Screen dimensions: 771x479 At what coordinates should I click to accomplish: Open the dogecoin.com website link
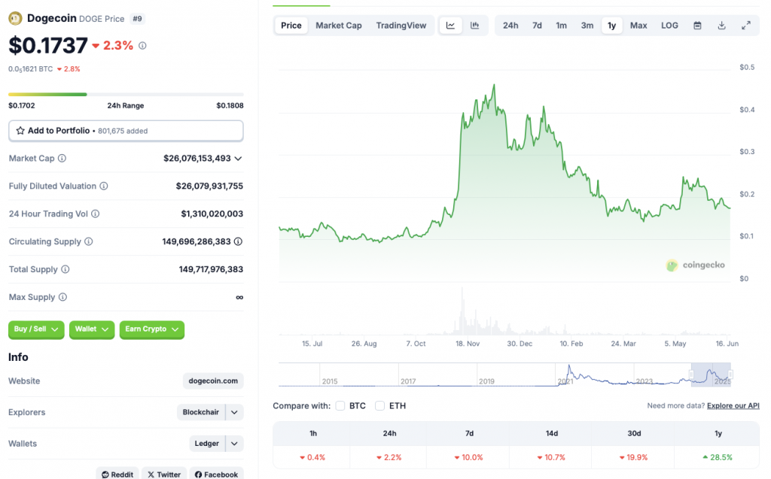pyautogui.click(x=213, y=381)
